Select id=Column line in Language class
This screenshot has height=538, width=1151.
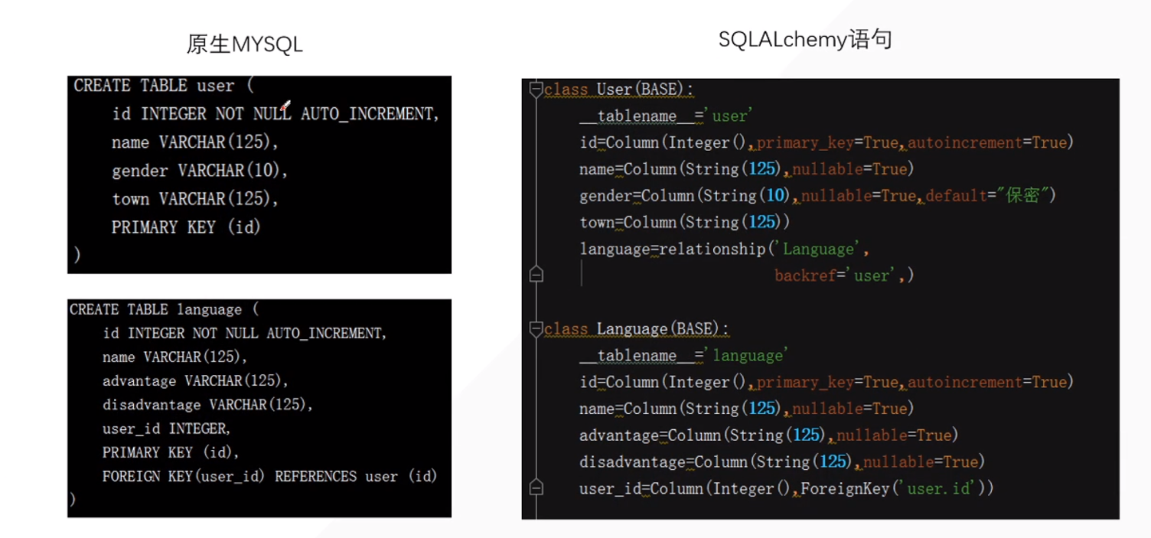point(827,382)
